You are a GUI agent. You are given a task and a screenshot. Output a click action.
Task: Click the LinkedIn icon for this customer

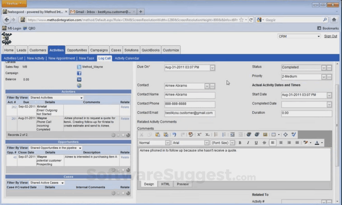pos(79,79)
